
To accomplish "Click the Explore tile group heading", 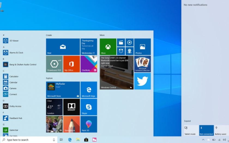I will click(49, 78).
